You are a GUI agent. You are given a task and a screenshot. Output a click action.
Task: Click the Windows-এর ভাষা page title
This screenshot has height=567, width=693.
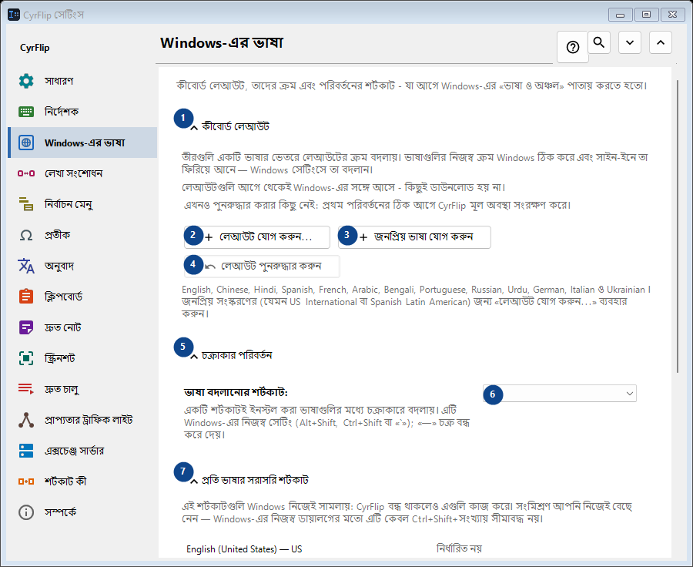[x=222, y=43]
